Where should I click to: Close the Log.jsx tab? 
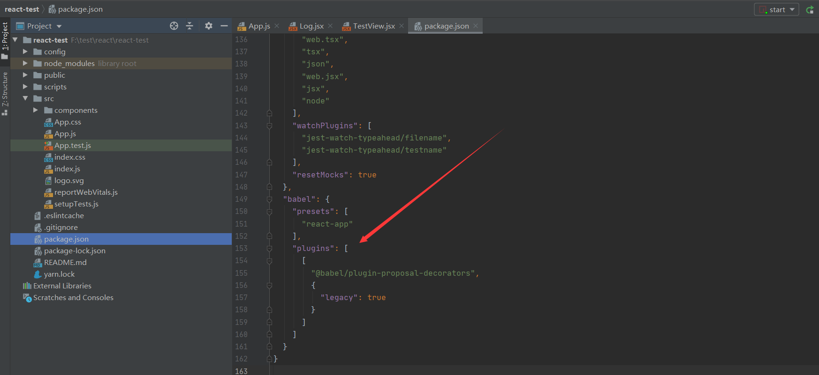[x=331, y=26]
